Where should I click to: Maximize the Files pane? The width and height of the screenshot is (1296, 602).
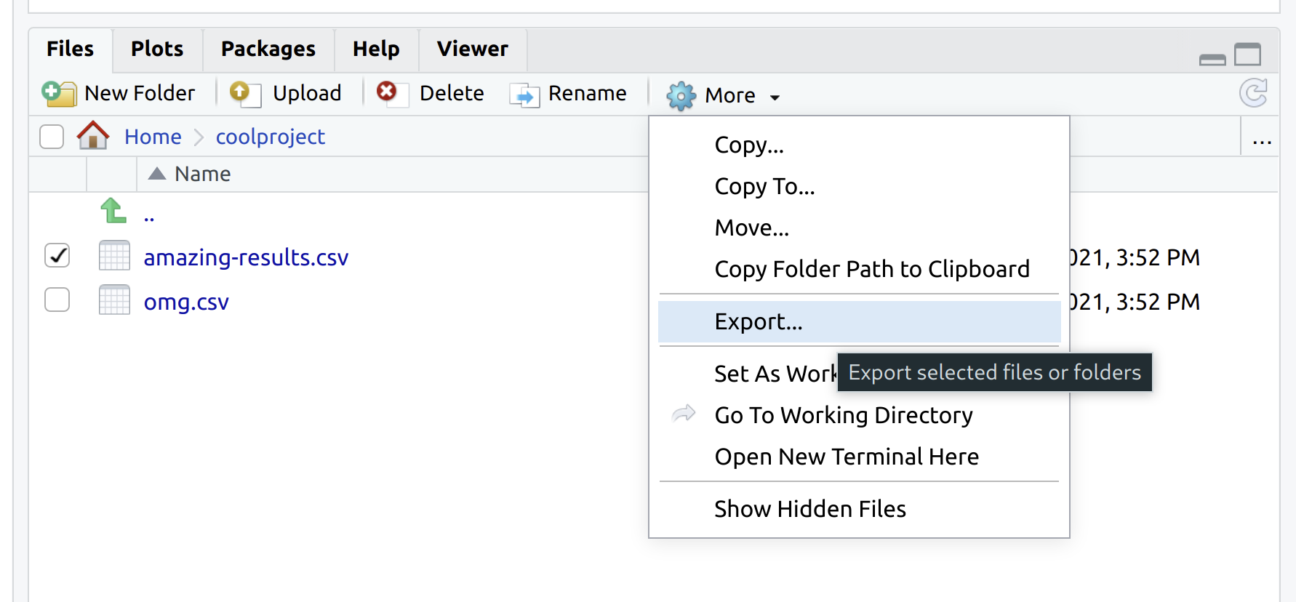tap(1248, 55)
